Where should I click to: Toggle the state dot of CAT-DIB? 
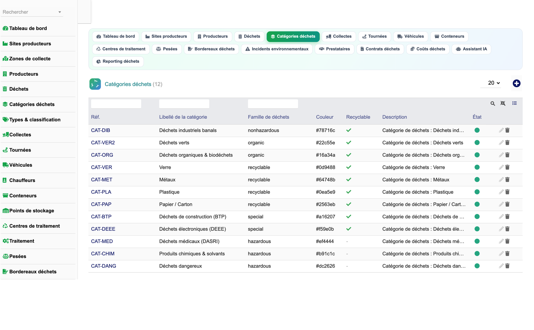pyautogui.click(x=477, y=130)
